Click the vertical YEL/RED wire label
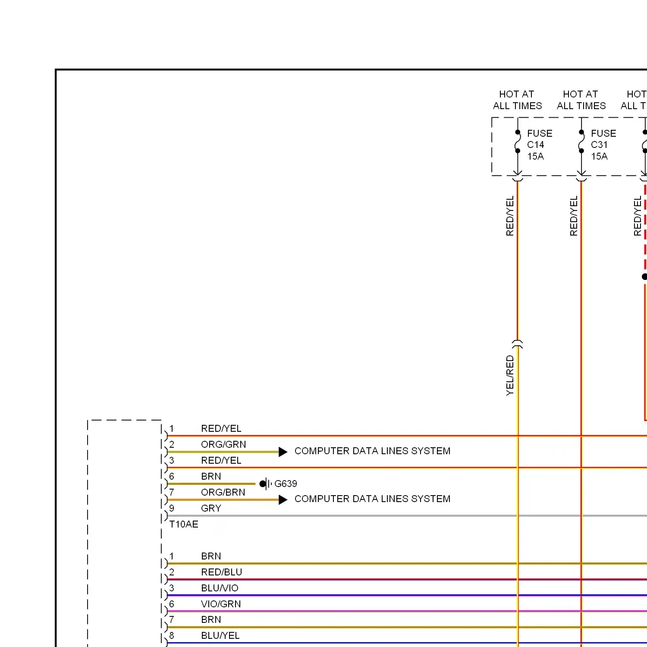647x647 pixels. coord(510,375)
